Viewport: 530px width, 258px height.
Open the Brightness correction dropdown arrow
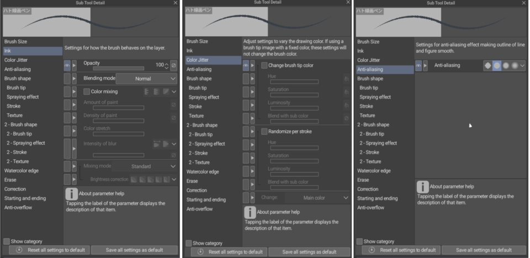[x=174, y=179]
